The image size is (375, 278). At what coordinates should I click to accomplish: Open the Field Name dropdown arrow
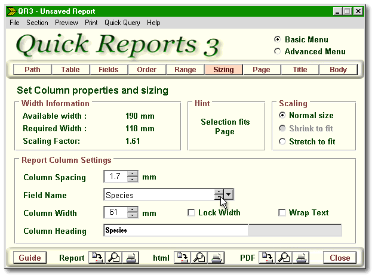click(x=228, y=194)
